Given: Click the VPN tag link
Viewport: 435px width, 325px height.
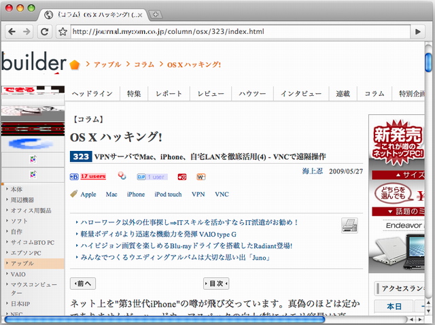Looking at the screenshot, I should [198, 194].
